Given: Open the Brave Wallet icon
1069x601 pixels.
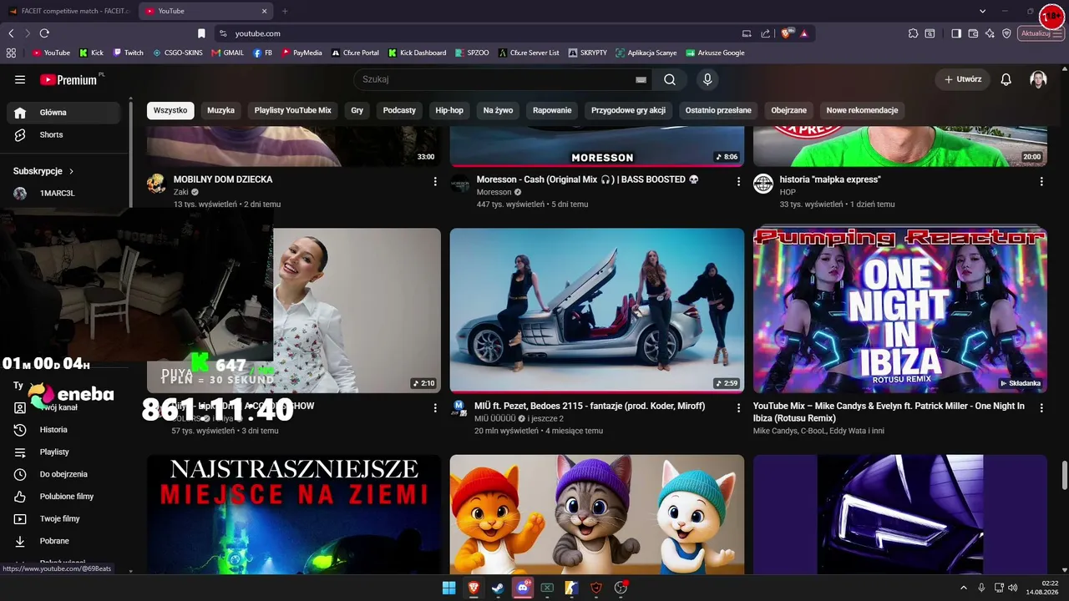Looking at the screenshot, I should 973,33.
